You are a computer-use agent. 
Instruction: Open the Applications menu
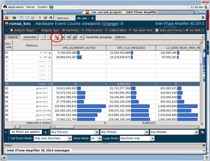click(16, 7)
